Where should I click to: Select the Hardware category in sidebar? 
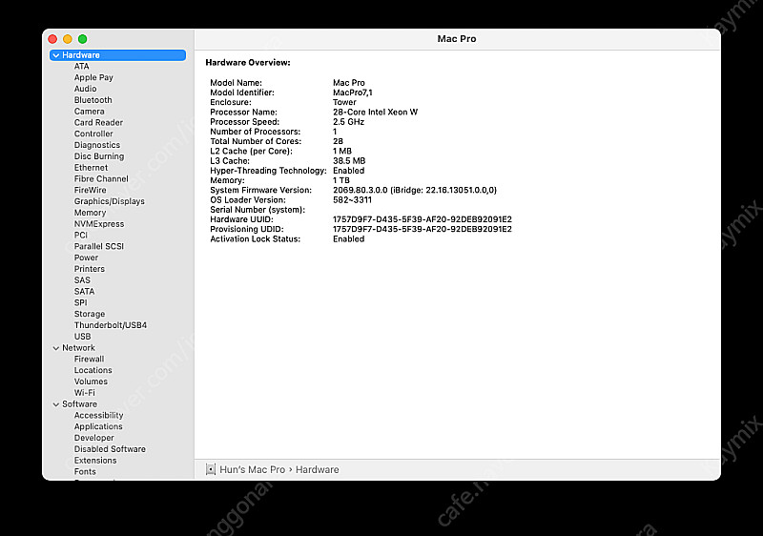[117, 55]
